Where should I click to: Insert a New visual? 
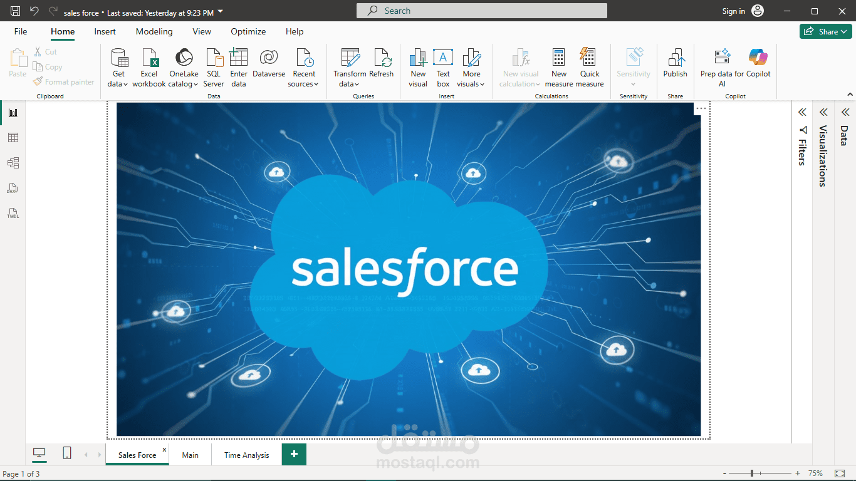click(x=418, y=68)
